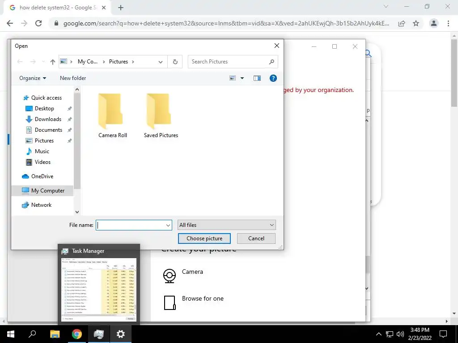Click the Change your view icon
This screenshot has height=343, width=458.
click(233, 78)
